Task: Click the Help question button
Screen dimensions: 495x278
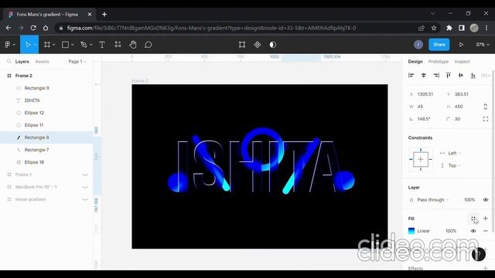Action: [x=479, y=254]
